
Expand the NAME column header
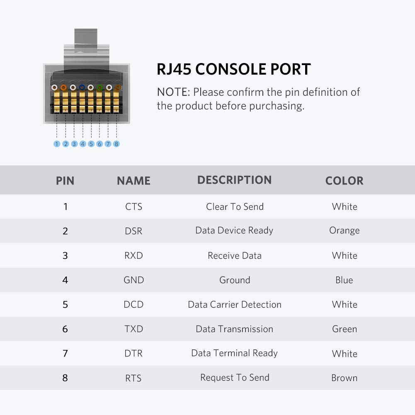point(133,180)
